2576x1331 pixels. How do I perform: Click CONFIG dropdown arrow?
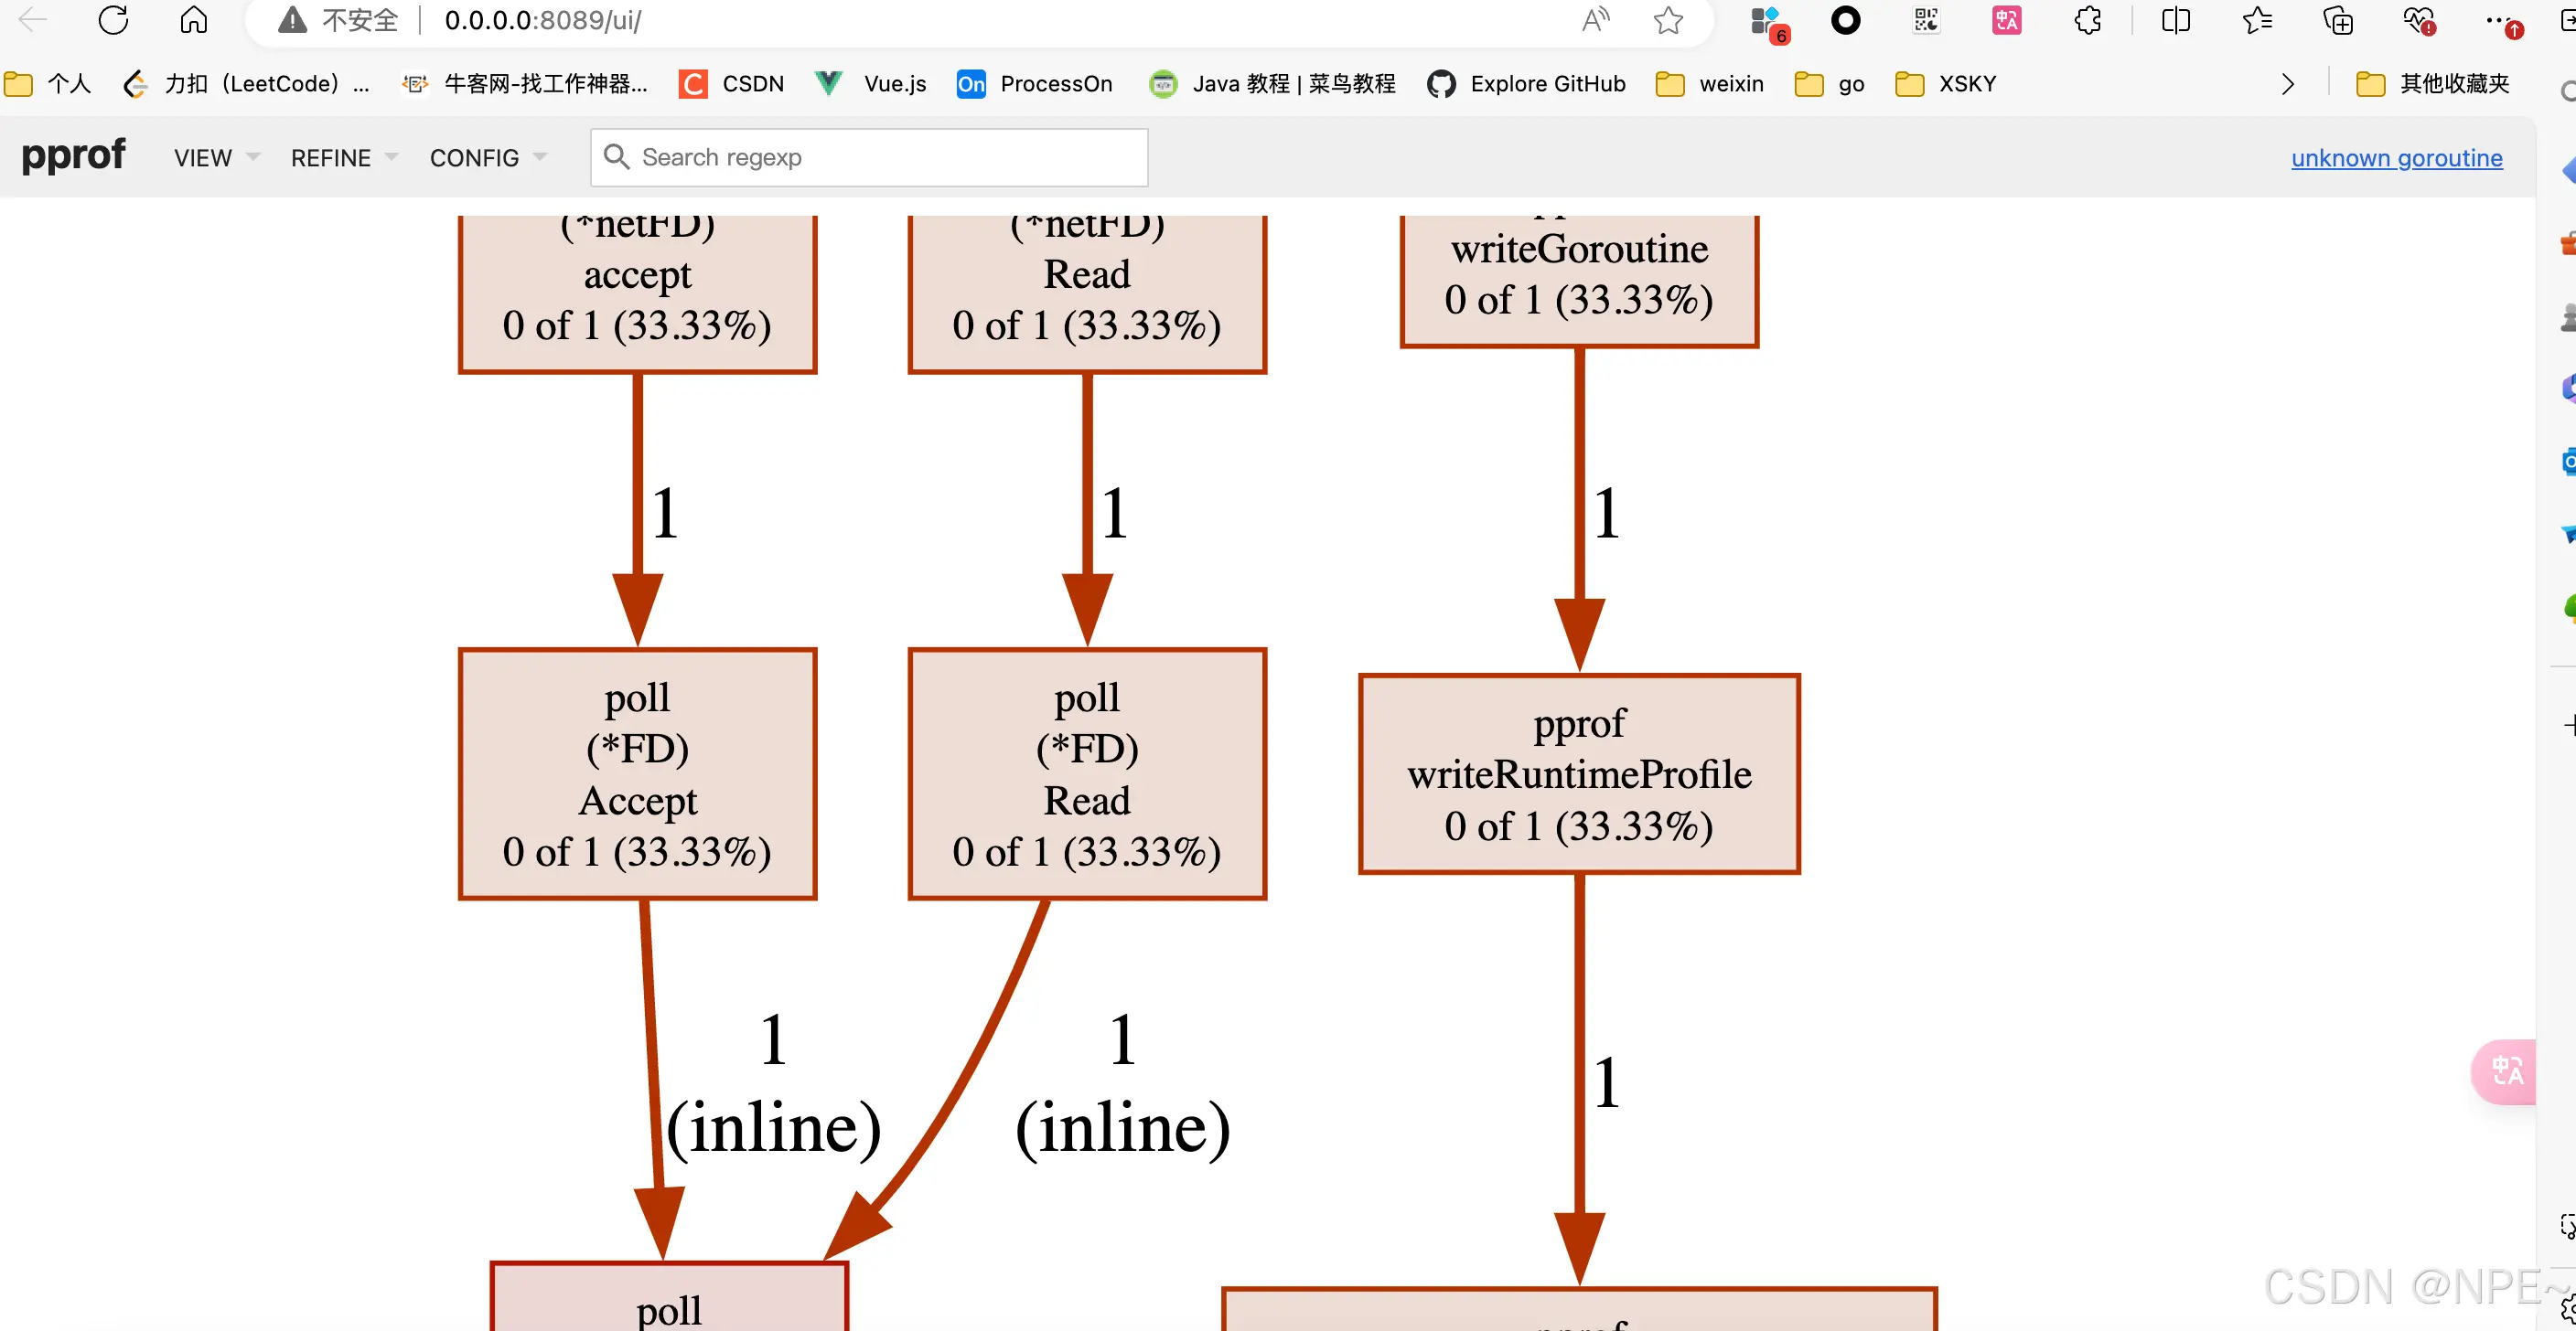(542, 158)
